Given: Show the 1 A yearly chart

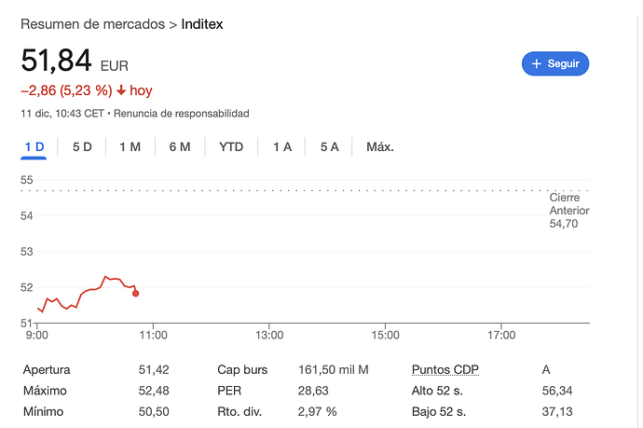Looking at the screenshot, I should [x=282, y=147].
